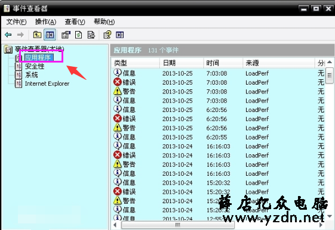Click info icon at first 15:20:32 row
The image size is (335, 230).
pos(118,182)
